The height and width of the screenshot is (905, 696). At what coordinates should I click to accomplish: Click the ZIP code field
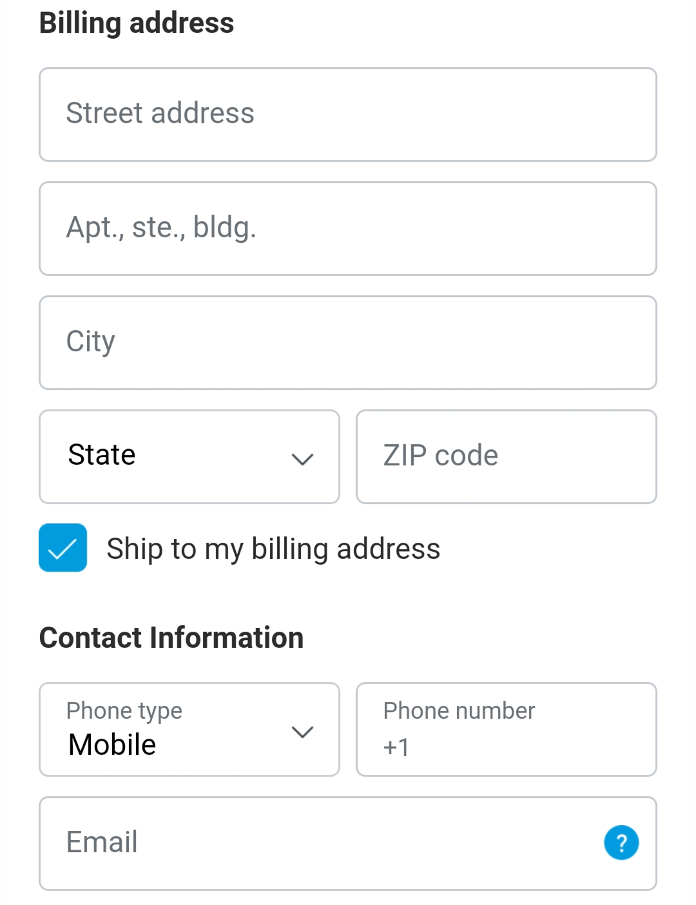coord(507,456)
